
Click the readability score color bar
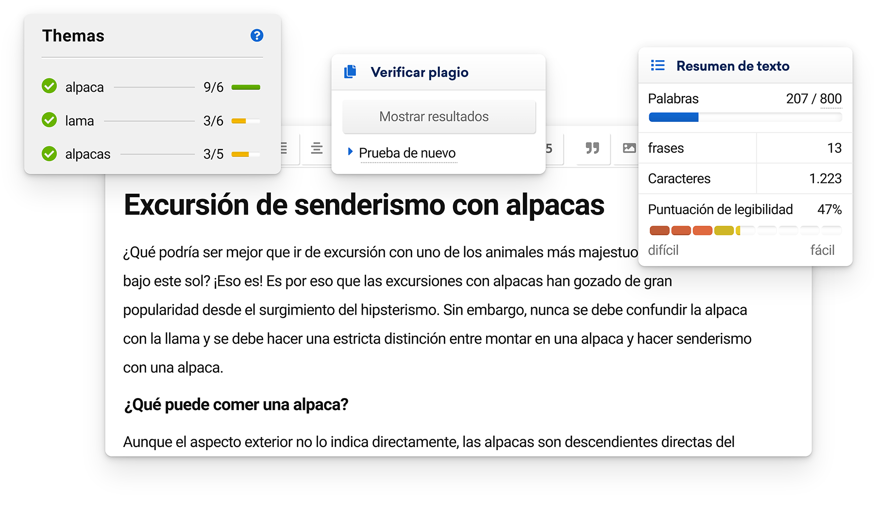click(744, 231)
